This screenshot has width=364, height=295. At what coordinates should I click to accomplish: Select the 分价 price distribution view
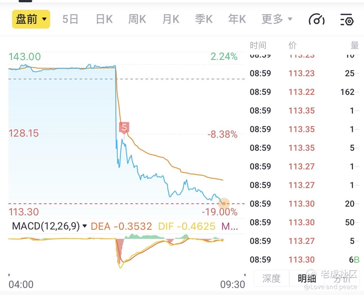(342, 278)
